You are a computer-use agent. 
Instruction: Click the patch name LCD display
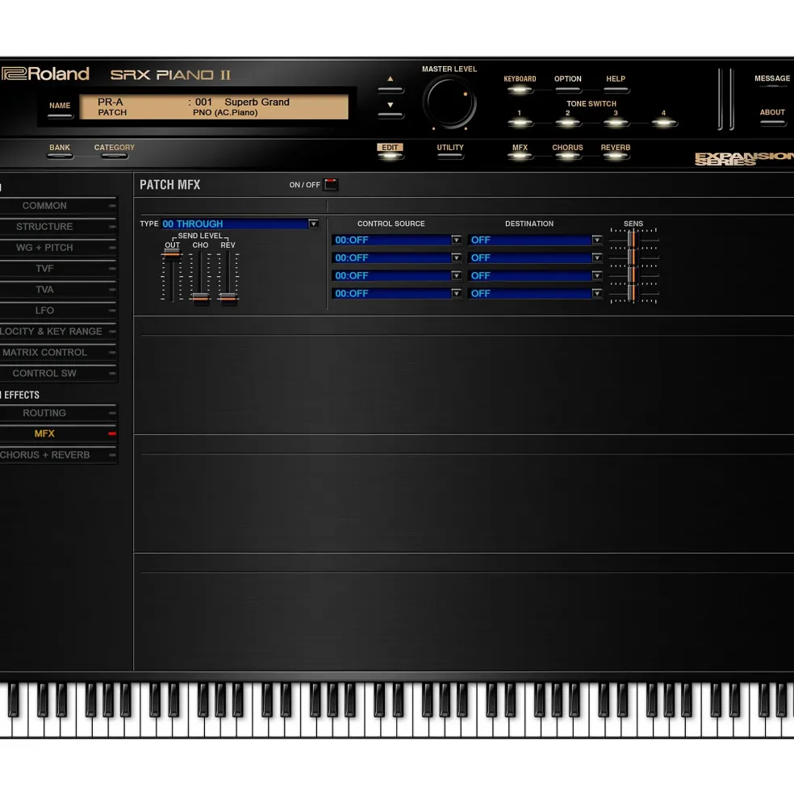pyautogui.click(x=214, y=107)
